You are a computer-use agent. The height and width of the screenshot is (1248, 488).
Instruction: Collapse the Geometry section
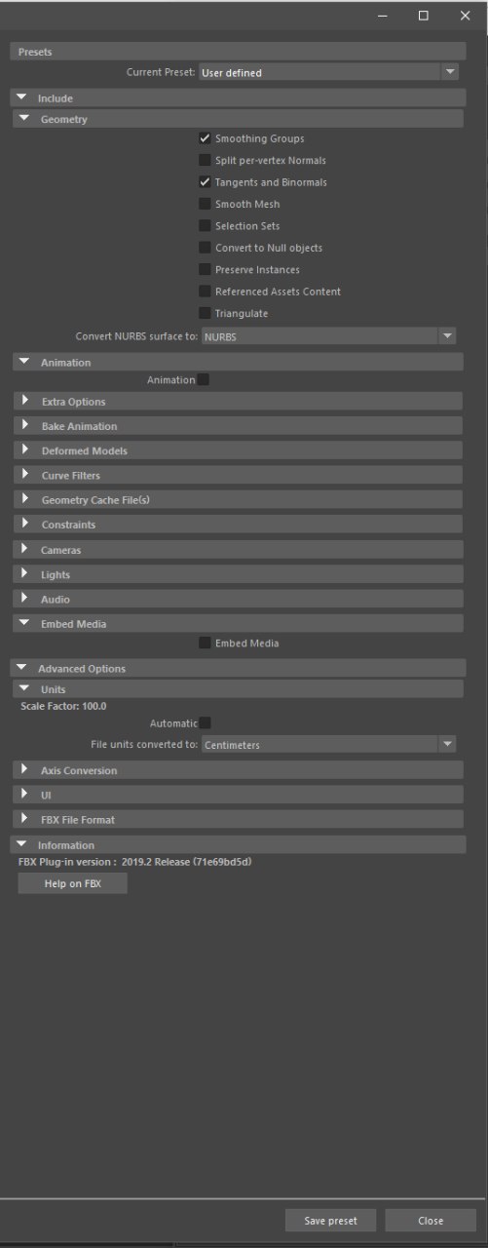(x=238, y=119)
